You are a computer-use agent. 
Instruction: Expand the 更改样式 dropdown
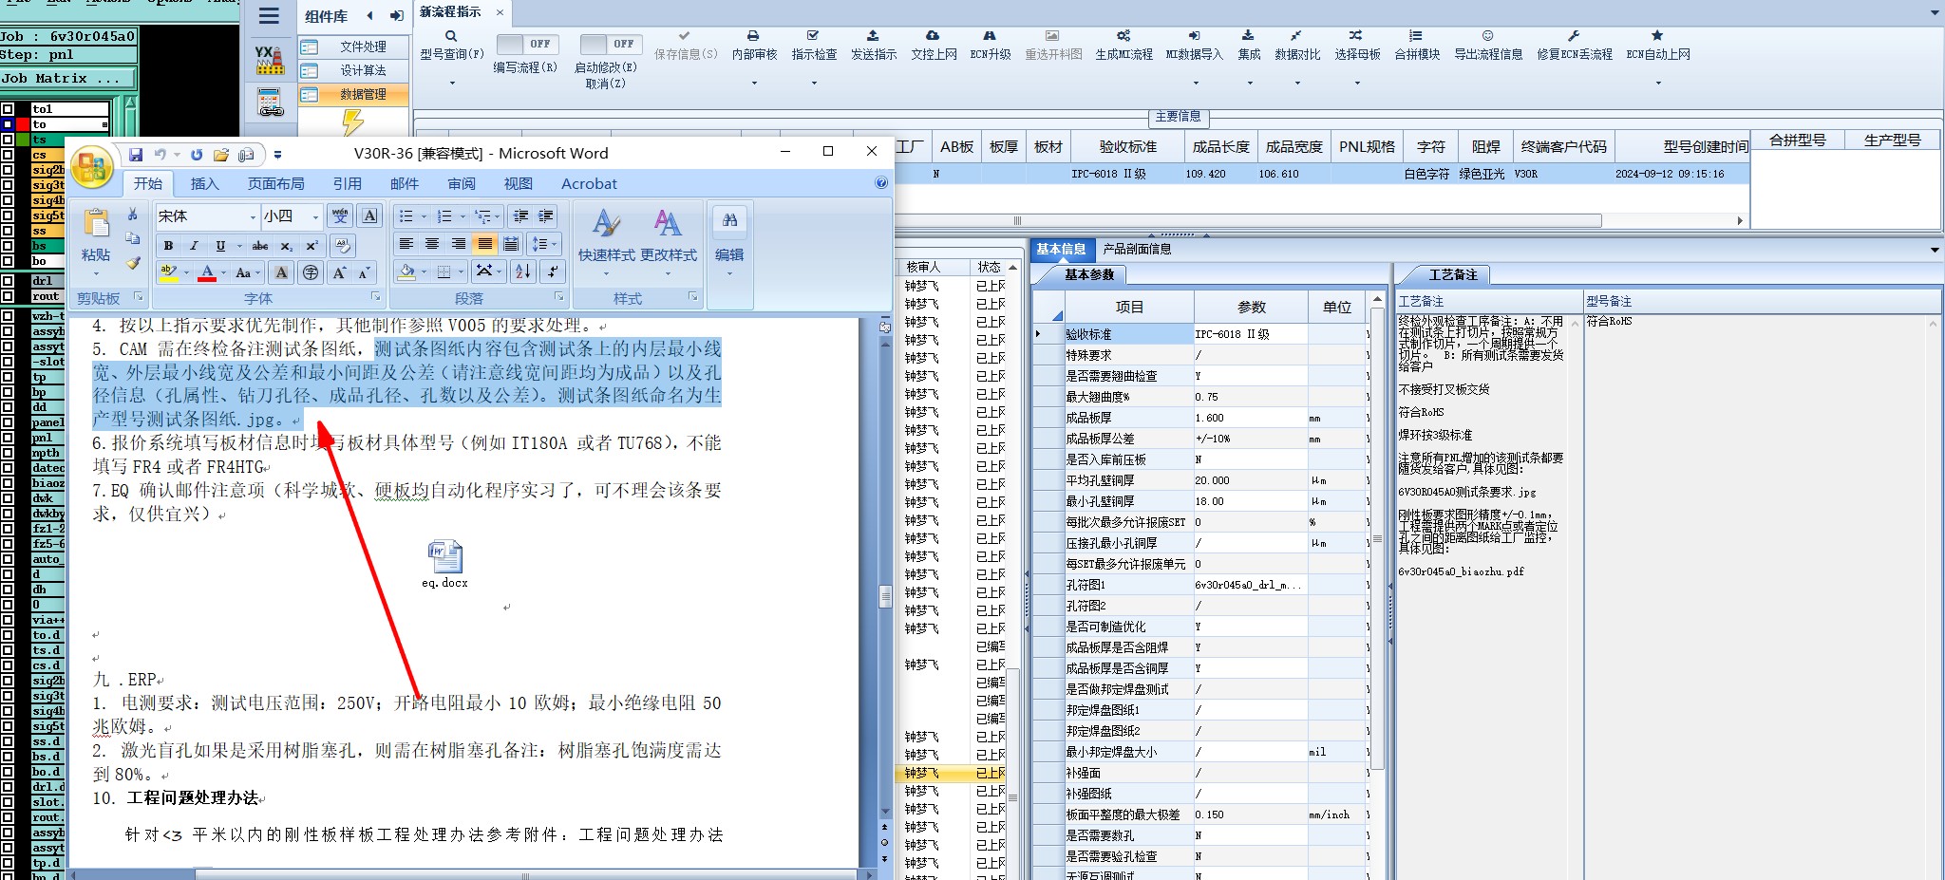click(669, 274)
